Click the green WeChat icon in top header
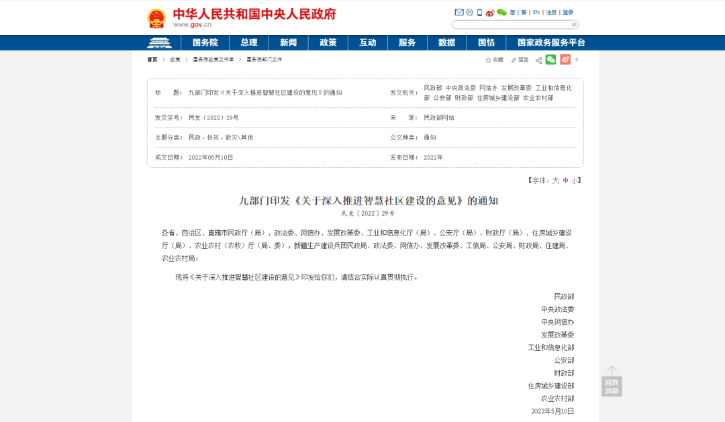Image resolution: width=725 pixels, height=422 pixels. click(501, 13)
